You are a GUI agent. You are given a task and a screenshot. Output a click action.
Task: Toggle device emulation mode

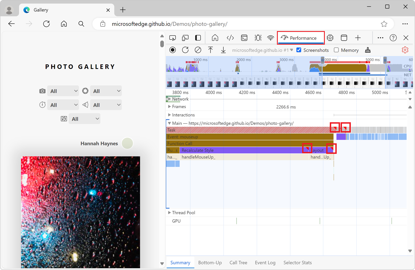pos(185,38)
